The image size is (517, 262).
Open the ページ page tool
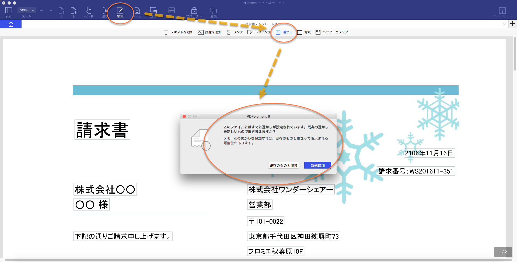137,12
